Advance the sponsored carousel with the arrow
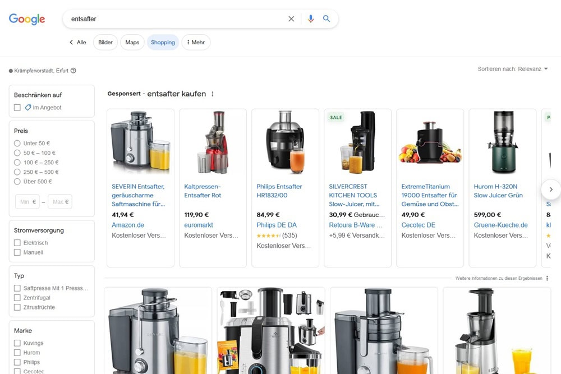The width and height of the screenshot is (561, 374). click(x=551, y=190)
